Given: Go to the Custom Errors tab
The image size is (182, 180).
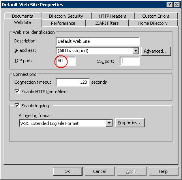Looking at the screenshot, I should click(156, 16).
